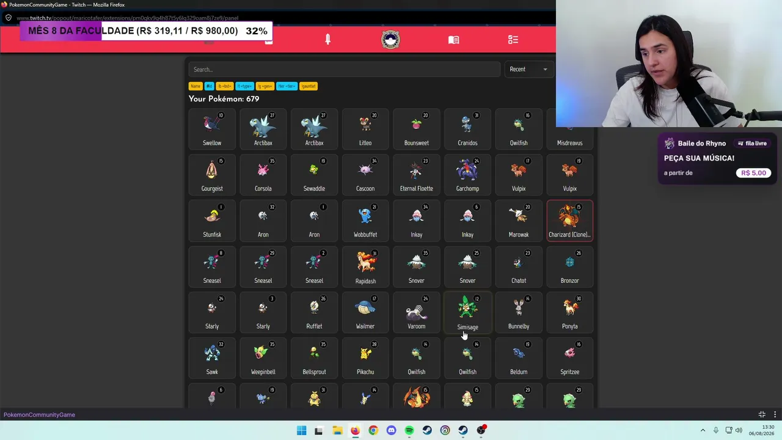Launch File Explorer from the taskbar
Viewport: 782px width, 440px height.
click(x=337, y=430)
